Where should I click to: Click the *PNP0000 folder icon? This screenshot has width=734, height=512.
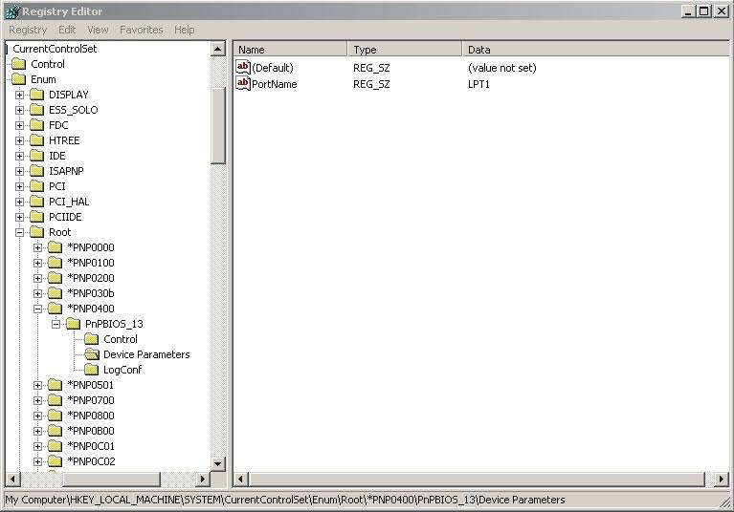click(56, 247)
